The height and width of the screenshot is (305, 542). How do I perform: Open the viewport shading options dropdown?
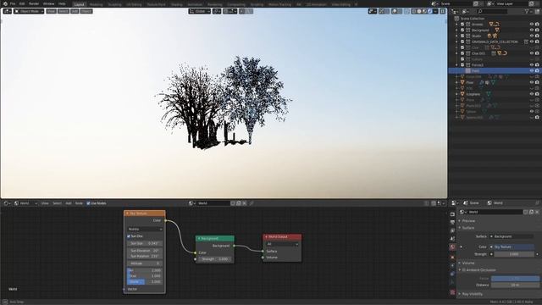[x=435, y=11]
